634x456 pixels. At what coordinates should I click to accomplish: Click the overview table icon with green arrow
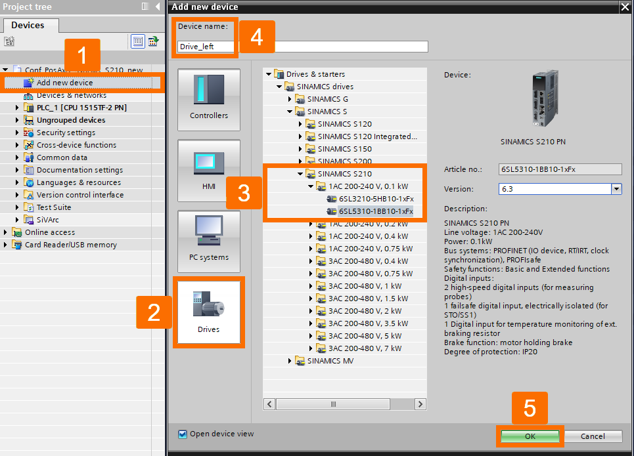[154, 41]
